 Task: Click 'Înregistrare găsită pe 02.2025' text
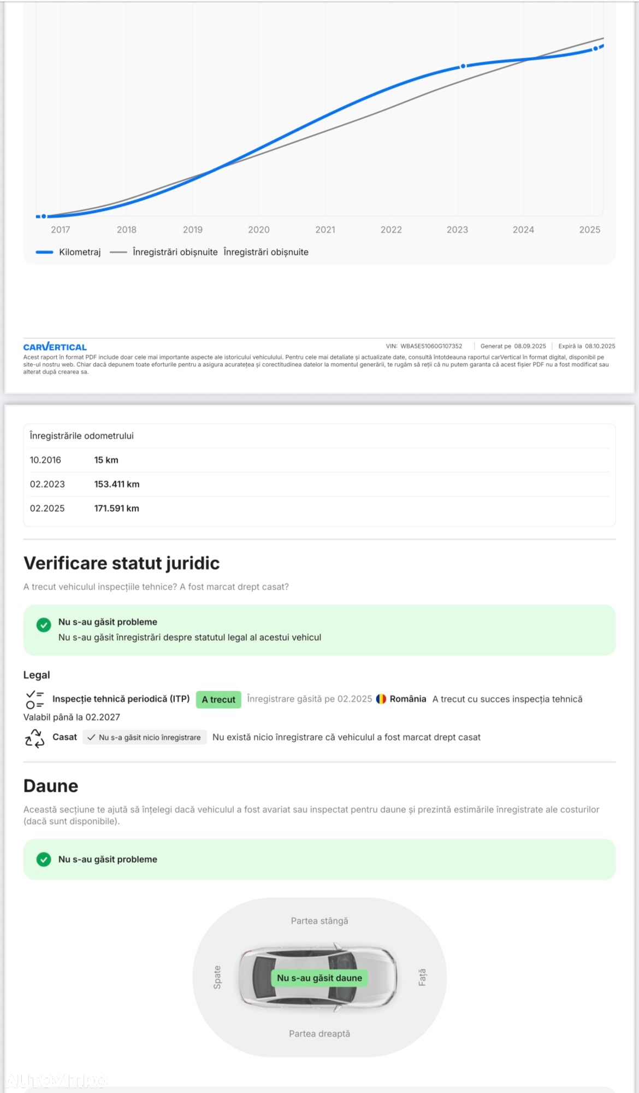(x=309, y=699)
